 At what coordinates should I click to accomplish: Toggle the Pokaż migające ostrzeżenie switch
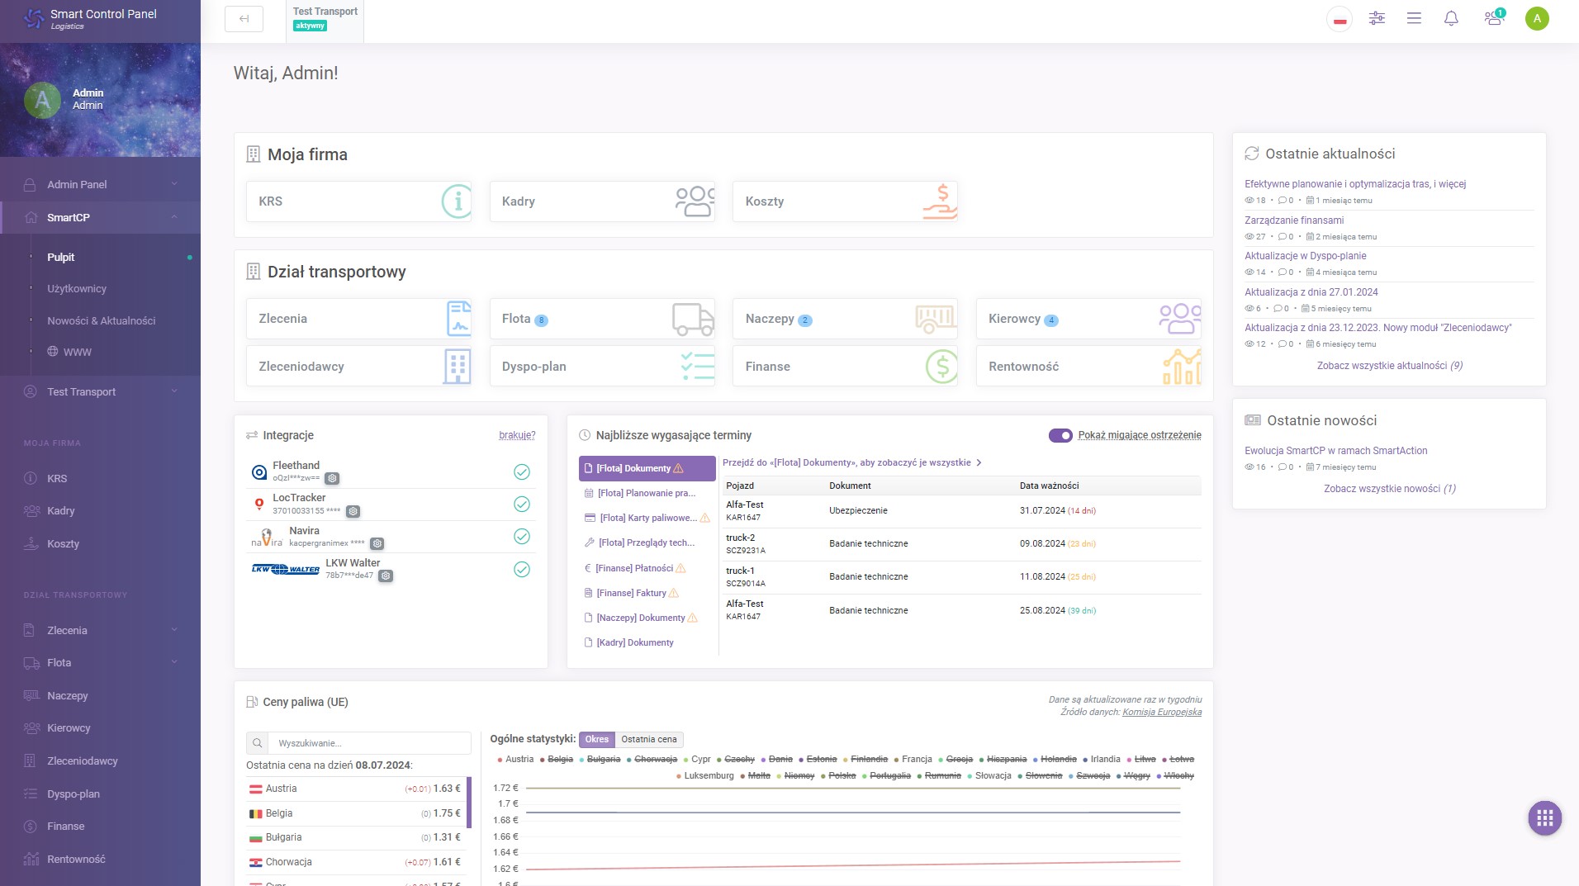pyautogui.click(x=1060, y=435)
